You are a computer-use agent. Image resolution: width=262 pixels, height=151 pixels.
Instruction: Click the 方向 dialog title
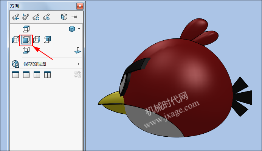(x=14, y=6)
